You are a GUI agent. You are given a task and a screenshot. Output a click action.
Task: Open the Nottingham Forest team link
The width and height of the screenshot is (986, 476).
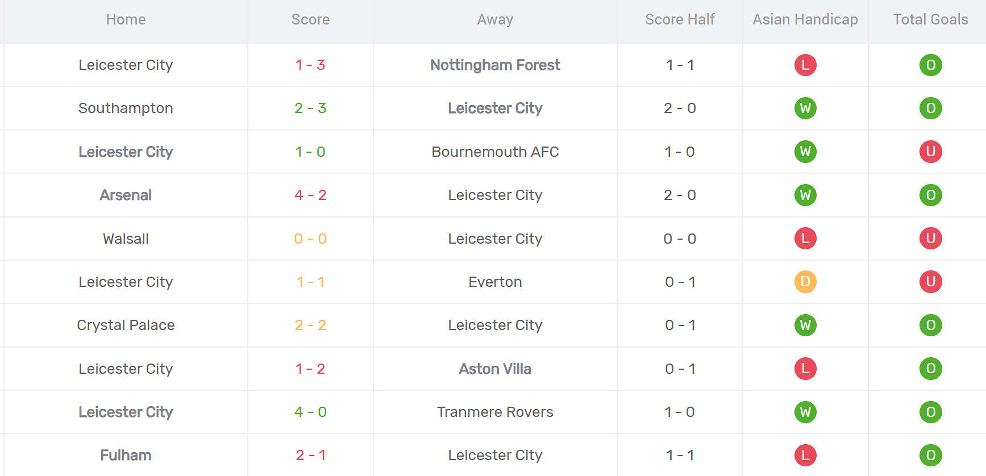click(495, 65)
